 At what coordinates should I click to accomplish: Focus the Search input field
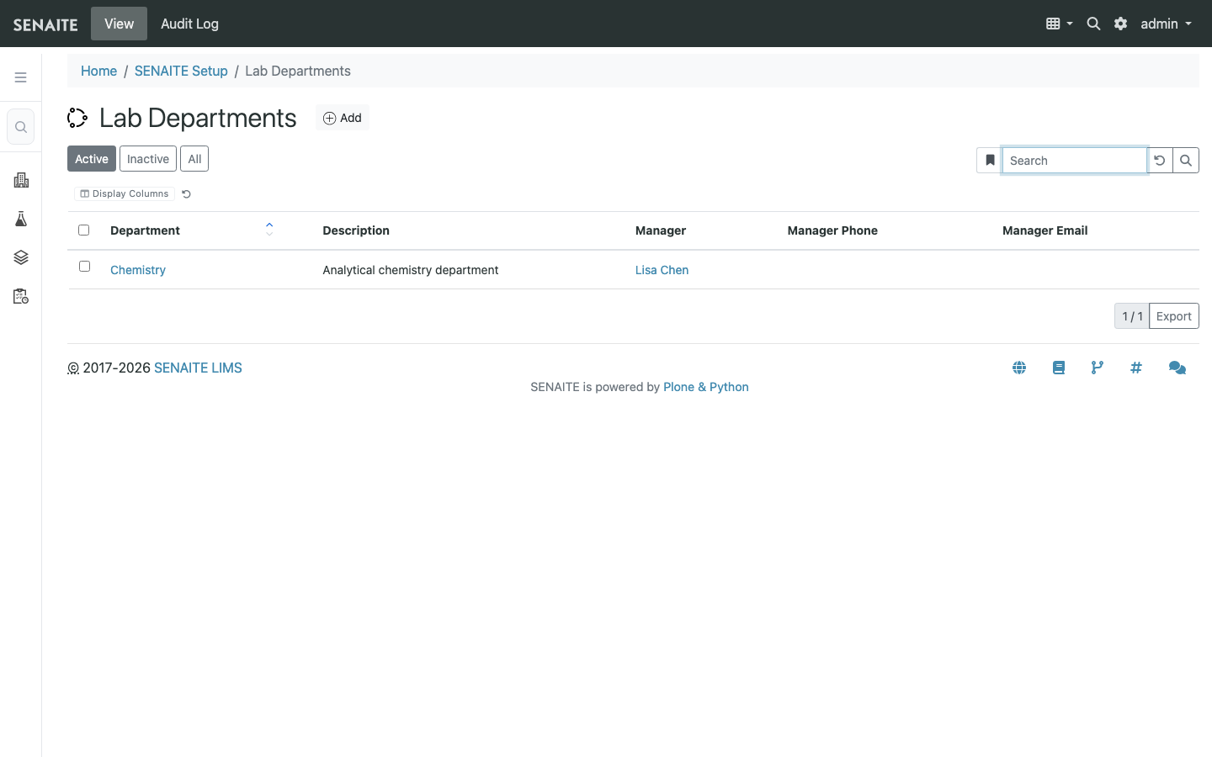pyautogui.click(x=1074, y=160)
